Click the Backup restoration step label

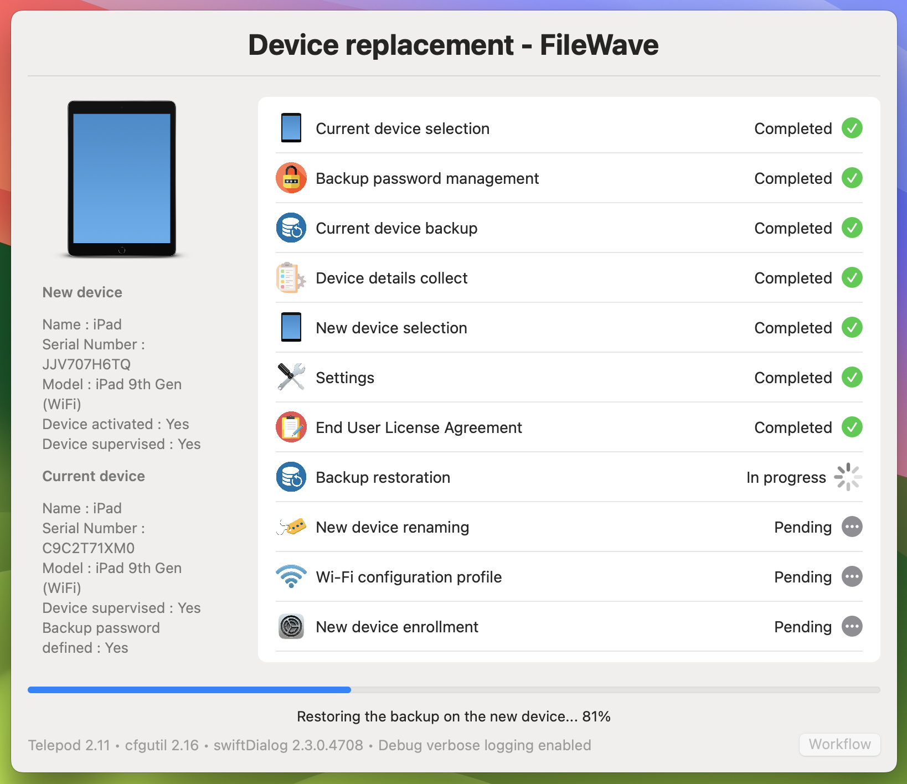click(x=383, y=477)
